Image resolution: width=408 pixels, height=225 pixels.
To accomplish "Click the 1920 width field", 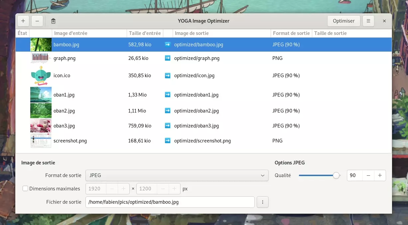I will click(x=96, y=189).
